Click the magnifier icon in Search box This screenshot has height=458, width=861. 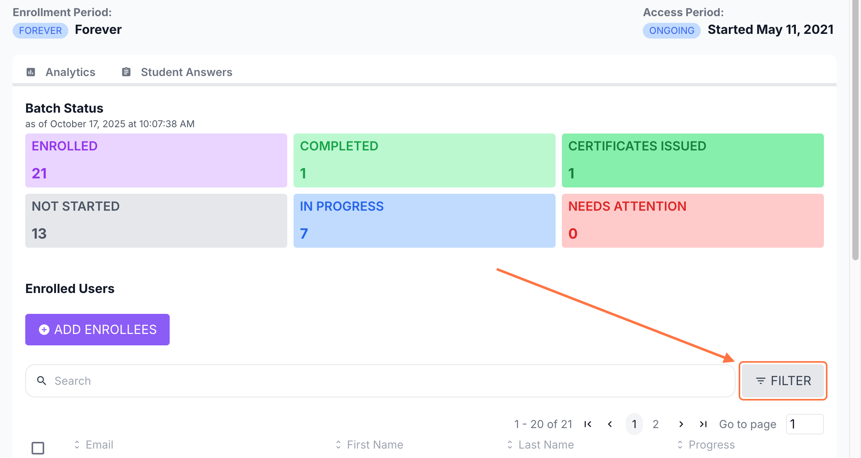pos(41,380)
